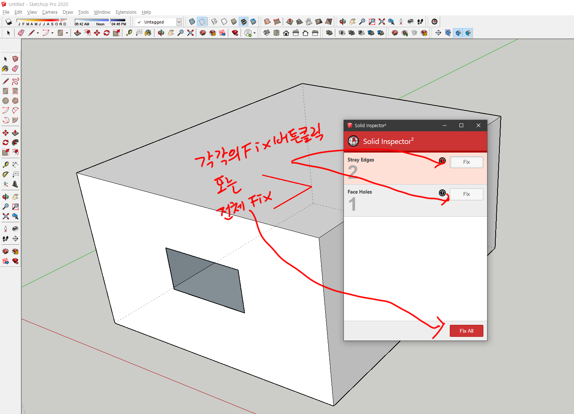Select the Orbit tool in left toolbar
This screenshot has height=414, width=574.
pos(5,197)
